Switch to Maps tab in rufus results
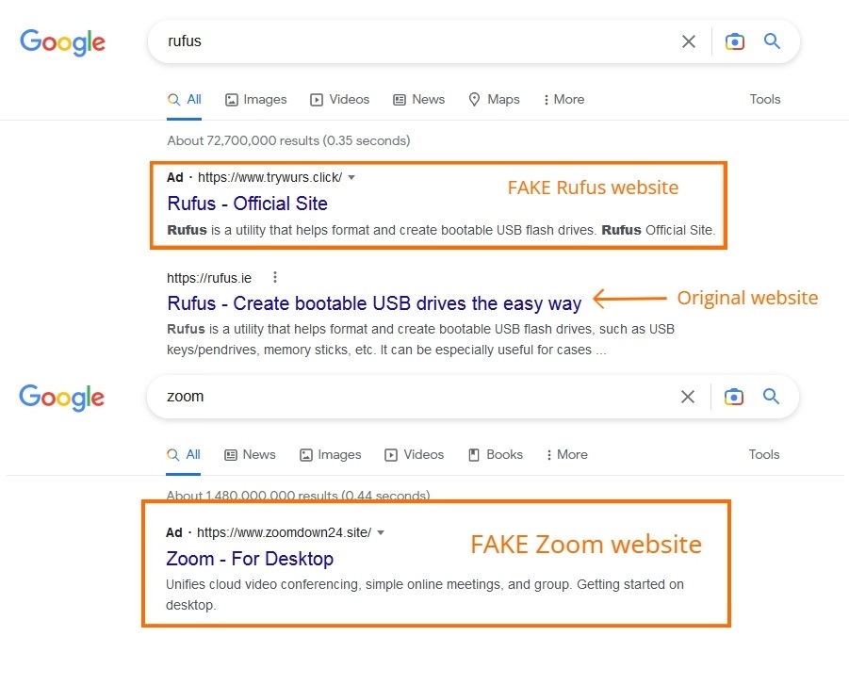Image resolution: width=849 pixels, height=685 pixels. (494, 100)
